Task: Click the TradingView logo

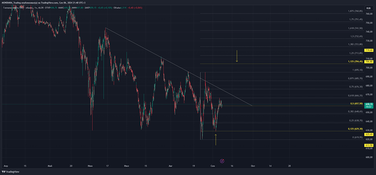Action: pos(11,172)
